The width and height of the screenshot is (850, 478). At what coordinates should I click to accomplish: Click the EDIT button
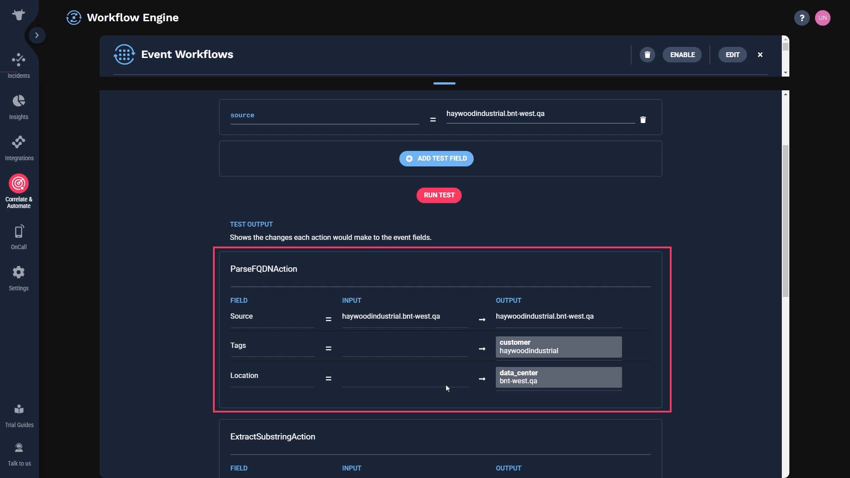coord(732,55)
